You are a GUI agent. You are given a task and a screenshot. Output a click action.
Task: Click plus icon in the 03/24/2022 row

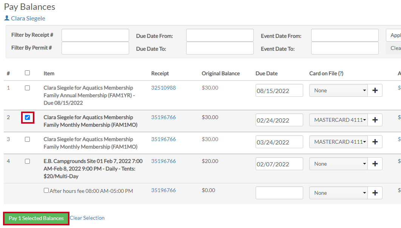coord(375,142)
